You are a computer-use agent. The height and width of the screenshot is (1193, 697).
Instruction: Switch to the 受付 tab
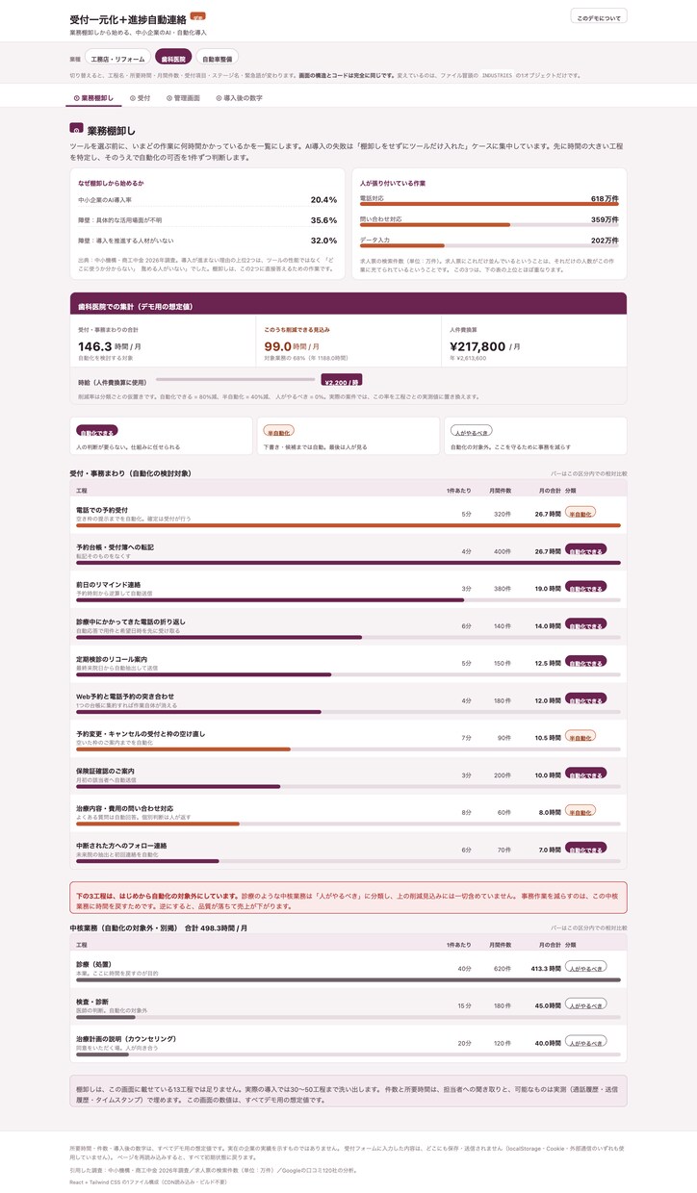[141, 98]
